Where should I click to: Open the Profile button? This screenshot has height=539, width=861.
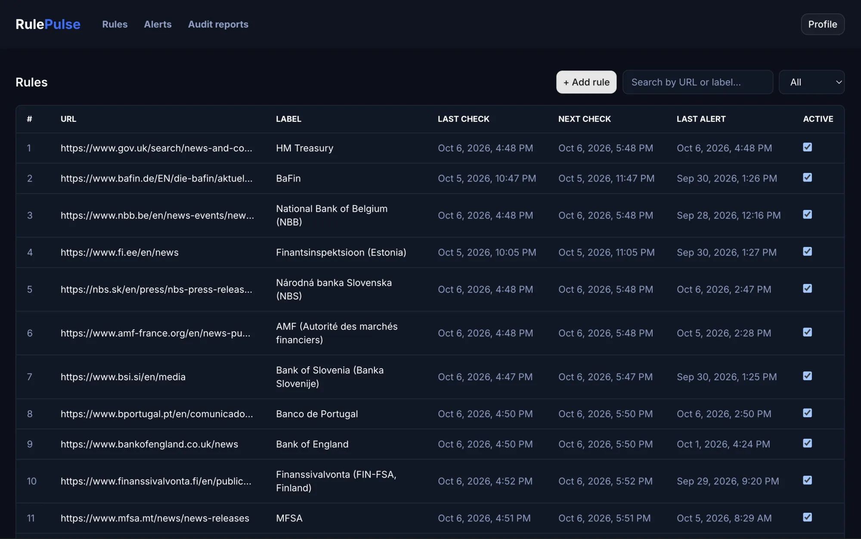pos(822,24)
